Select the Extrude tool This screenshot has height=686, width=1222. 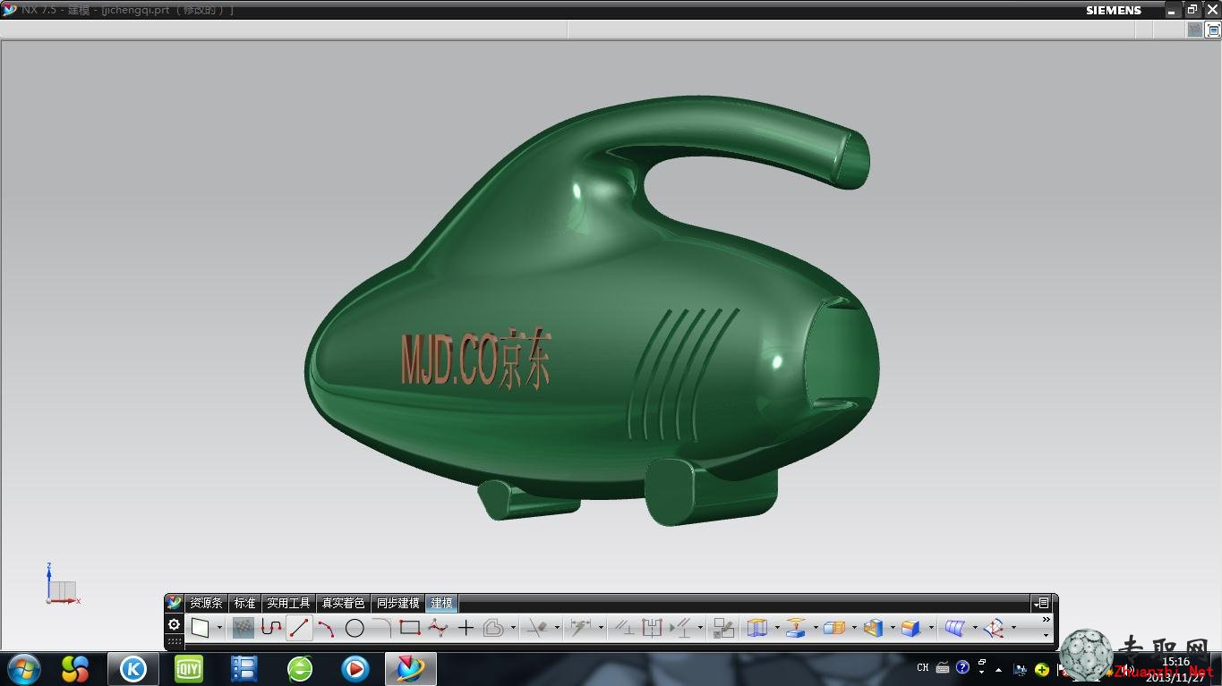coord(757,628)
